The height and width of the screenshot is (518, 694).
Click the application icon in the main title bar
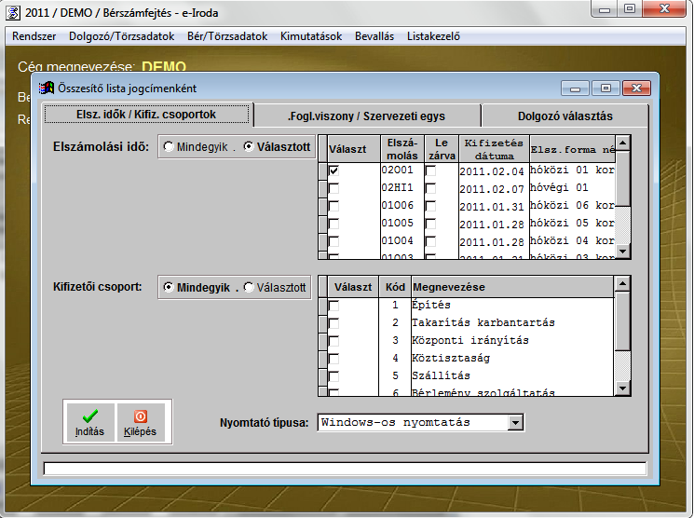[13, 9]
